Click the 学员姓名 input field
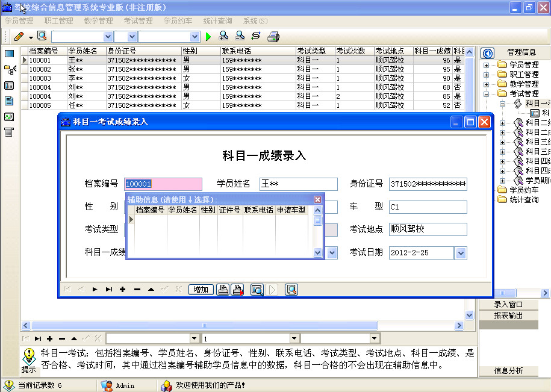 tap(299, 184)
